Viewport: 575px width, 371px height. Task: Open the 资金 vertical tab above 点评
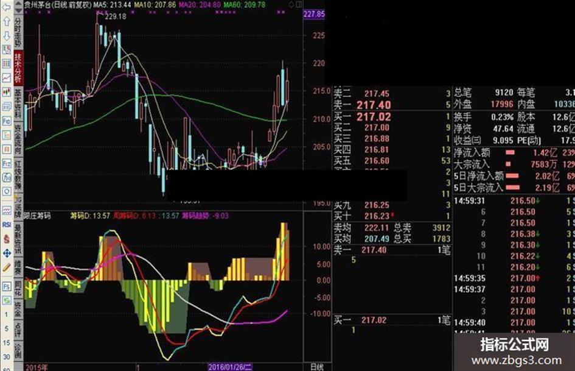click(x=18, y=309)
